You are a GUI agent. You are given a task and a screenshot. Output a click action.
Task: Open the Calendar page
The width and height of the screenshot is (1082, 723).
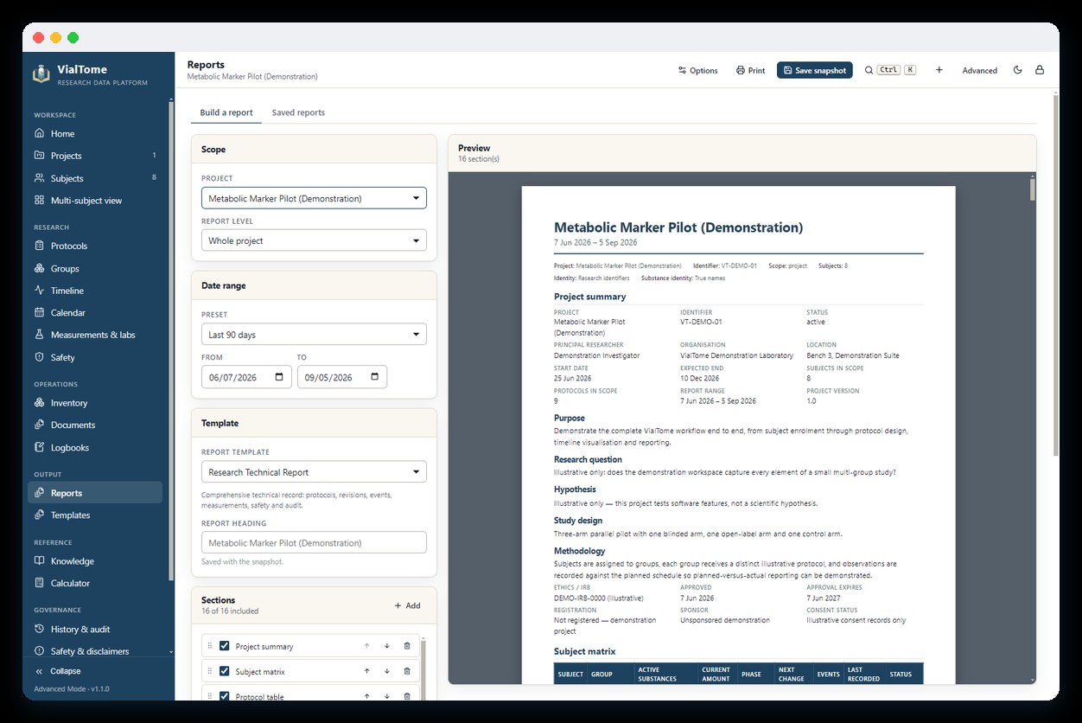[96, 313]
